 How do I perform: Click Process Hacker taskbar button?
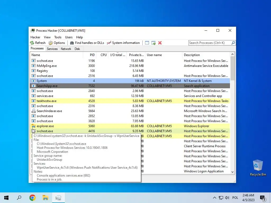(58, 198)
